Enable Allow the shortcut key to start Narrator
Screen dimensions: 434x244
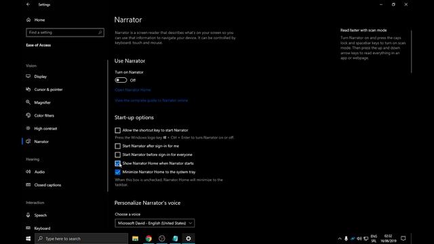(117, 130)
